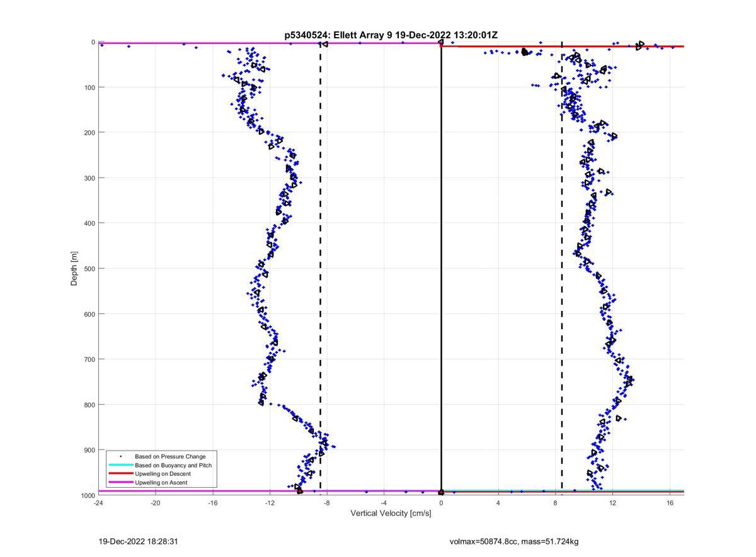Viewport: 756px width, 557px height.
Task: Select legend entry 'Upwelling on Ascent'
Action: click(161, 483)
